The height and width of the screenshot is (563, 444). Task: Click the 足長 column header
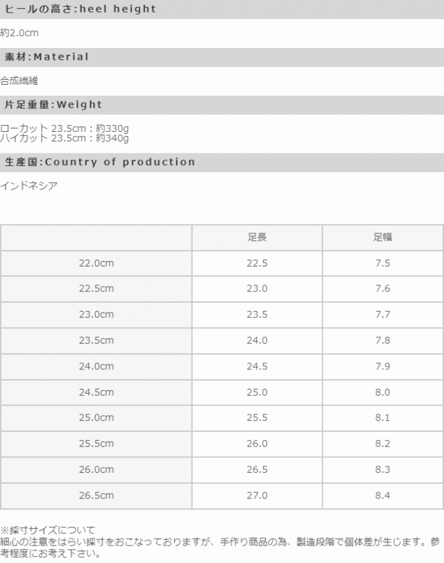pos(257,237)
